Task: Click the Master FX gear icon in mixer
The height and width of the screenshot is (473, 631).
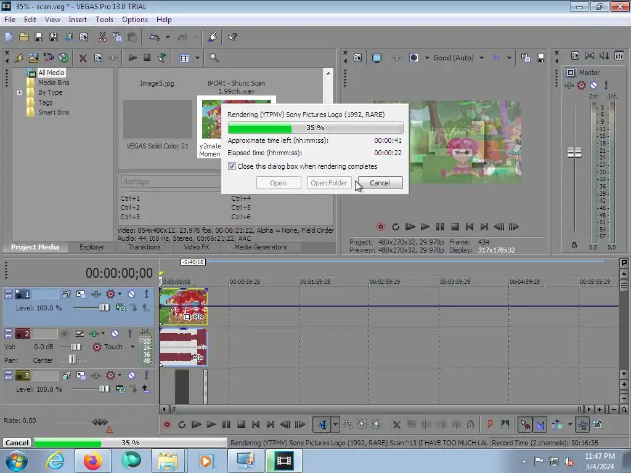Action: [582, 85]
